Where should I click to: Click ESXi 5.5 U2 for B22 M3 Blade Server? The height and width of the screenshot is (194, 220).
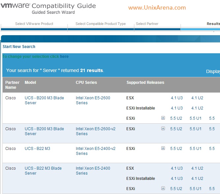[176, 189]
